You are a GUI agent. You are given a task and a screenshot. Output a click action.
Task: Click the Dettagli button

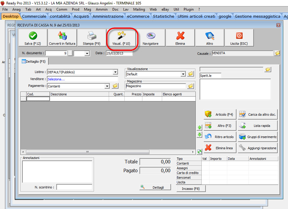155,187
